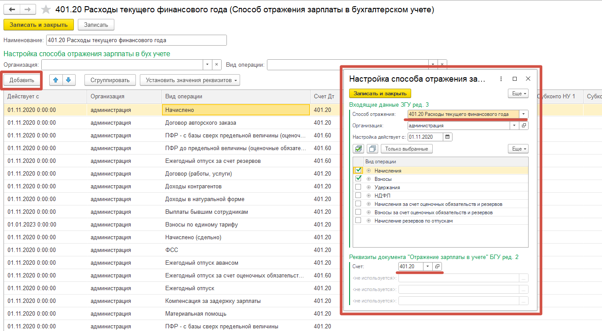Image resolution: width=602 pixels, height=331 pixels.
Task: Clear the Организация filter with the X
Action: point(217,65)
